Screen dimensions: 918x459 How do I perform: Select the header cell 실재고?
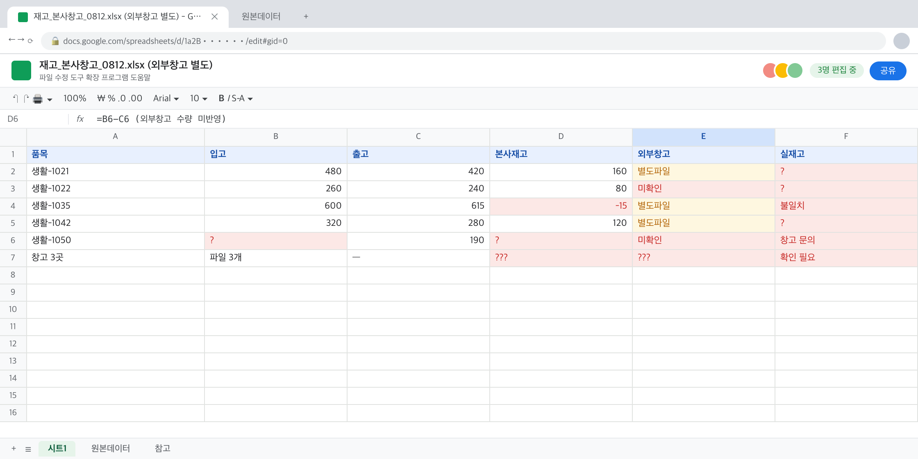coord(846,154)
